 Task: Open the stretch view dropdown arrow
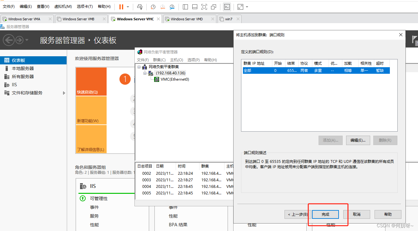[x=247, y=7]
